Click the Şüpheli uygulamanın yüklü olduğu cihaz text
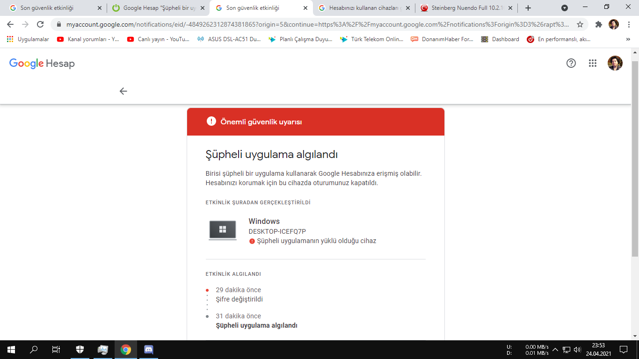Image resolution: width=639 pixels, height=359 pixels. click(x=317, y=241)
